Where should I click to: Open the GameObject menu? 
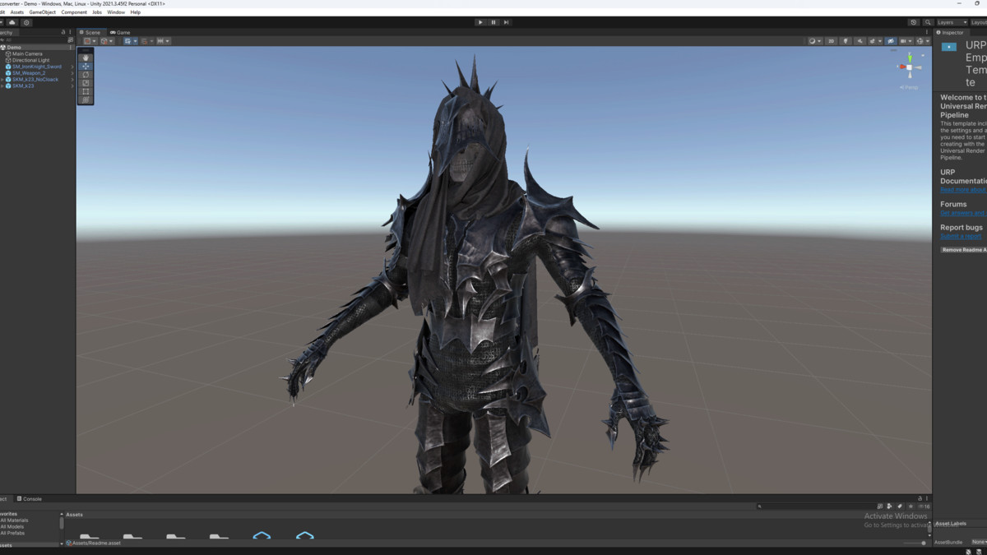click(x=42, y=12)
